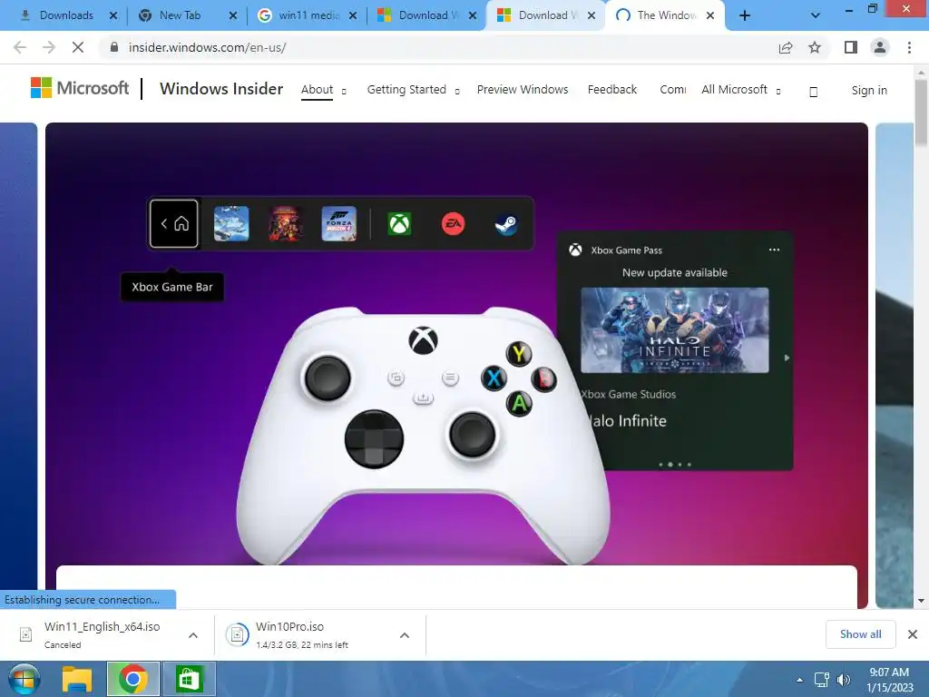
Task: Open Xbox Game Pass card three-dot menu
Action: pos(774,250)
